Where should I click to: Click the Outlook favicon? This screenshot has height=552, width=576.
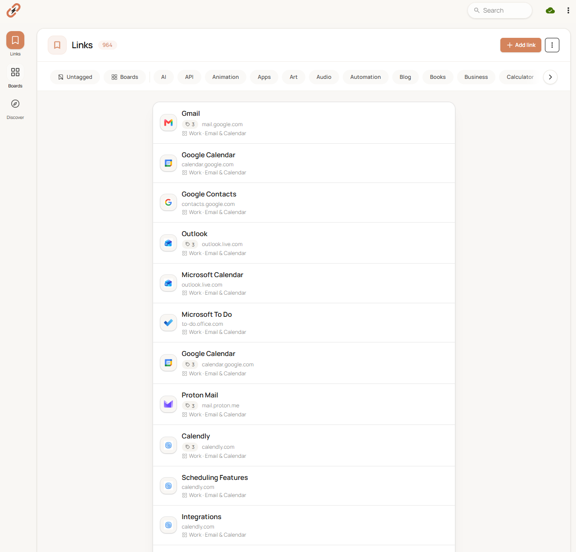pyautogui.click(x=168, y=243)
